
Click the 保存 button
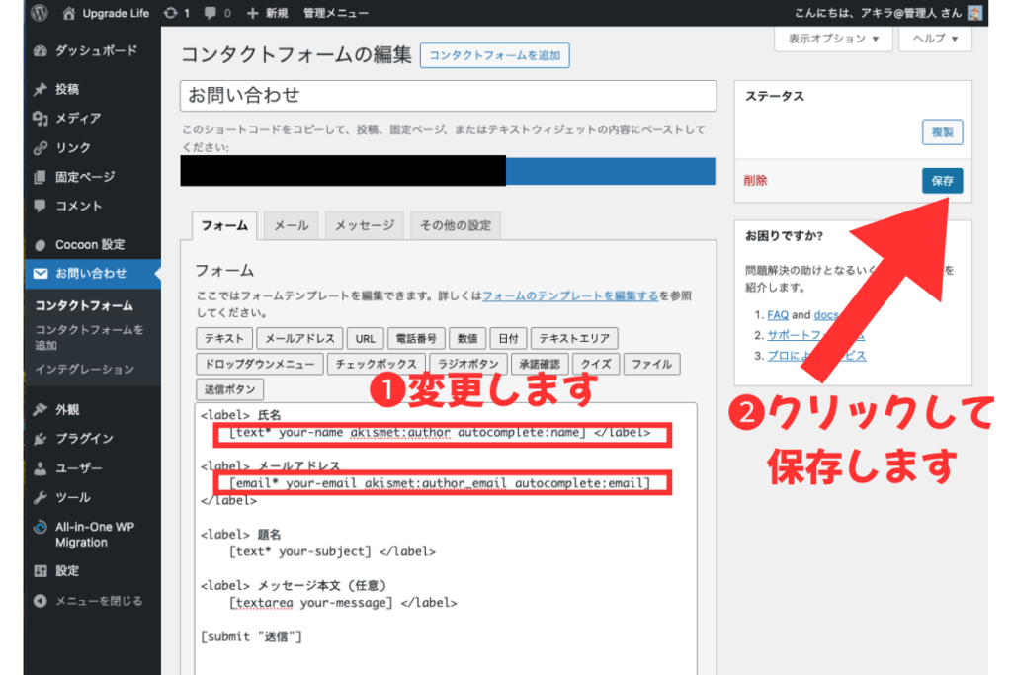point(942,182)
